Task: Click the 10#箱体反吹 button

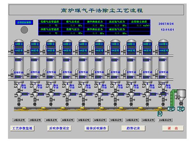Action: point(165,120)
